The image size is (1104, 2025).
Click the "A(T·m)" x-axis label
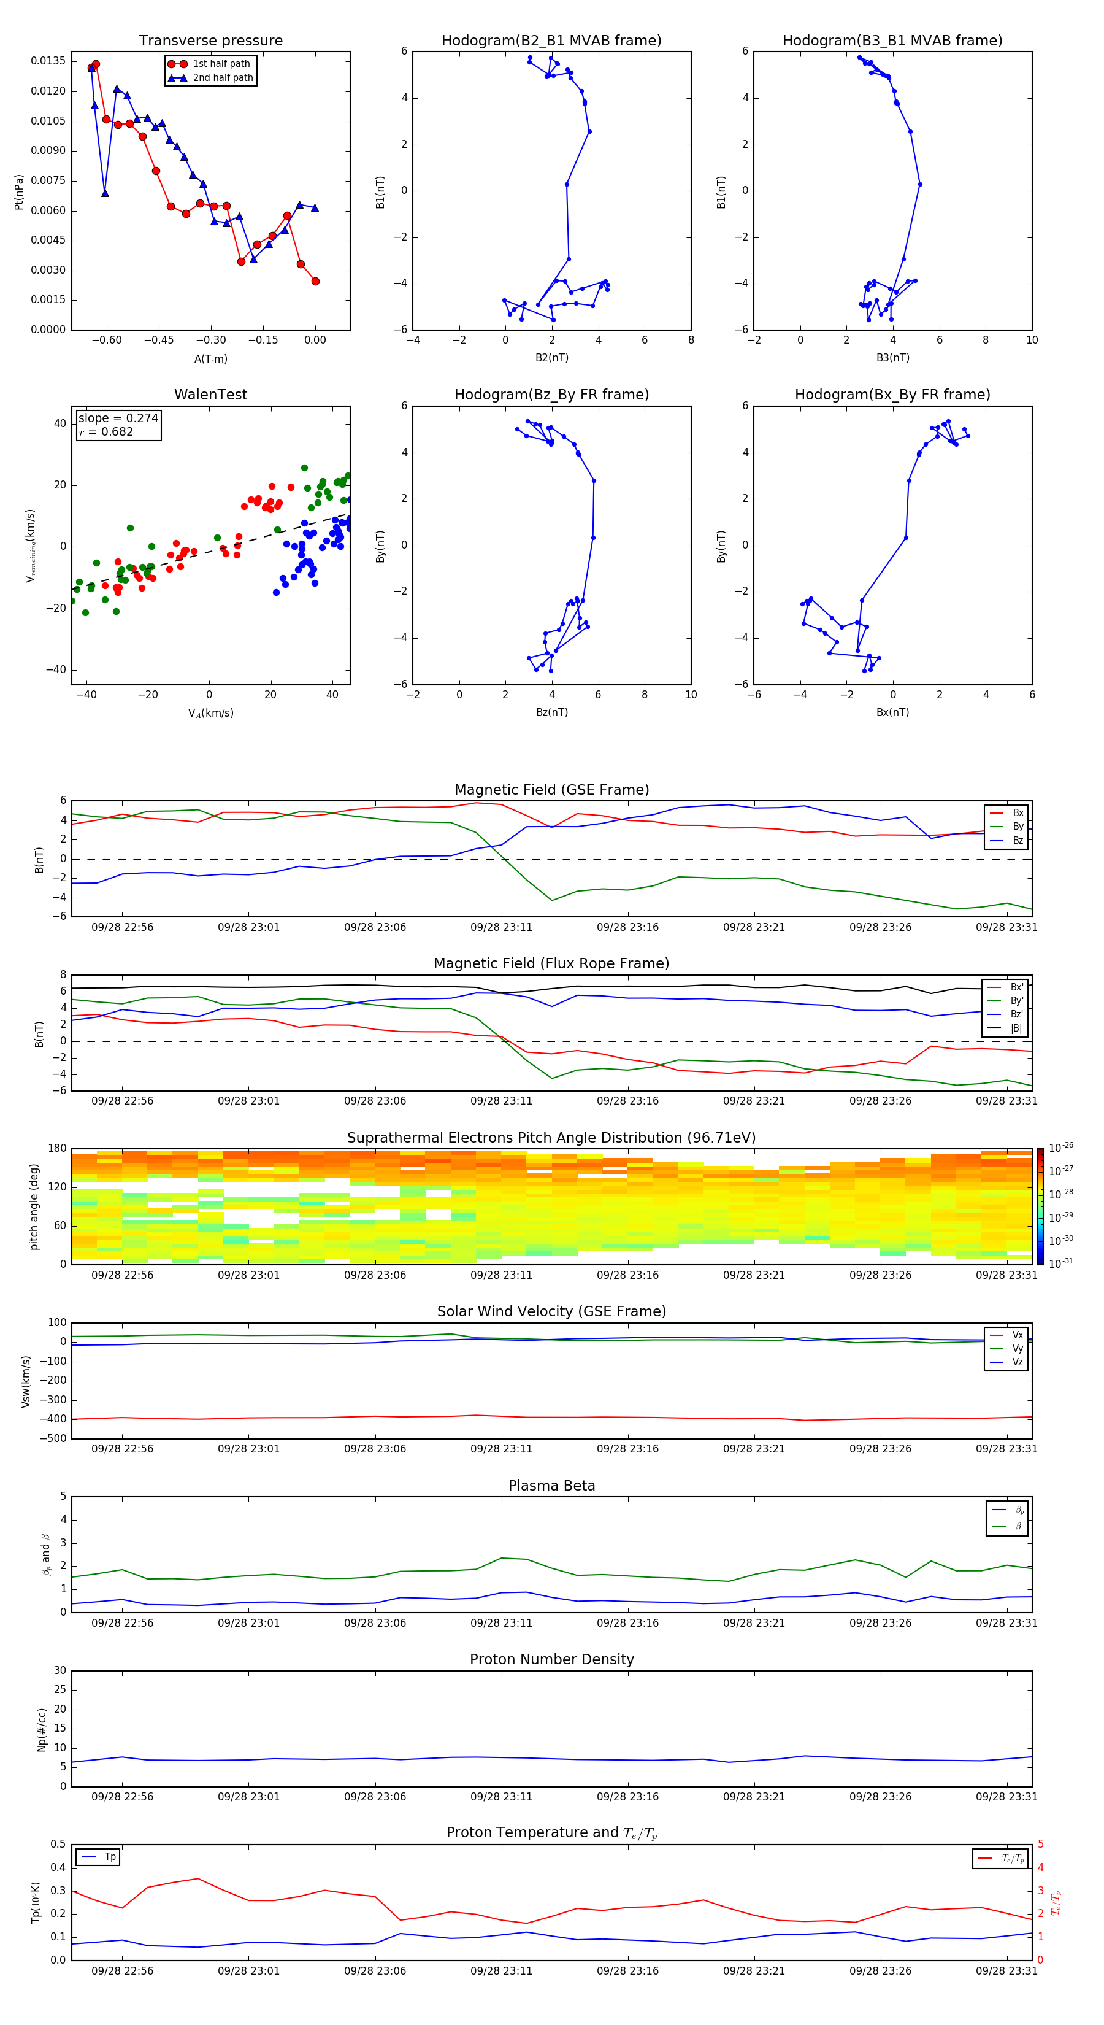(x=210, y=358)
